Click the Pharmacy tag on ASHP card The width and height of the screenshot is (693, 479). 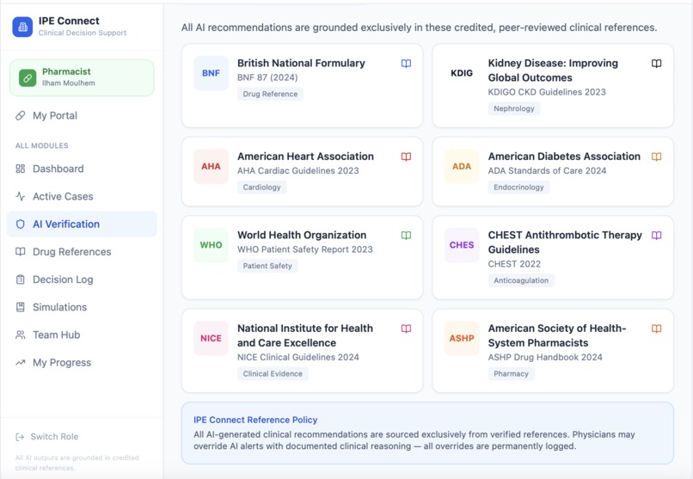coord(511,374)
